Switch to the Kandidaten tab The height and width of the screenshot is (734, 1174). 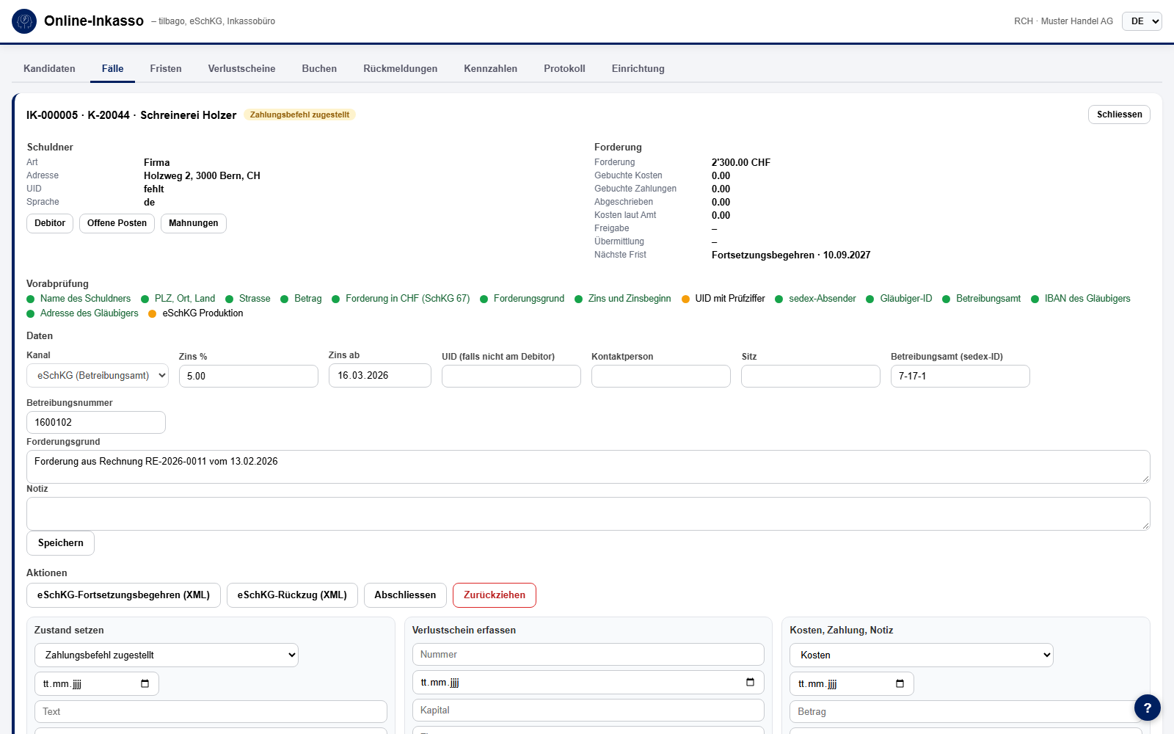click(49, 68)
